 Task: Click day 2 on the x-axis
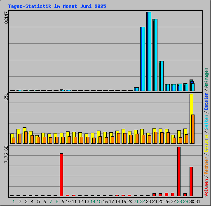pyautogui.click(x=20, y=201)
